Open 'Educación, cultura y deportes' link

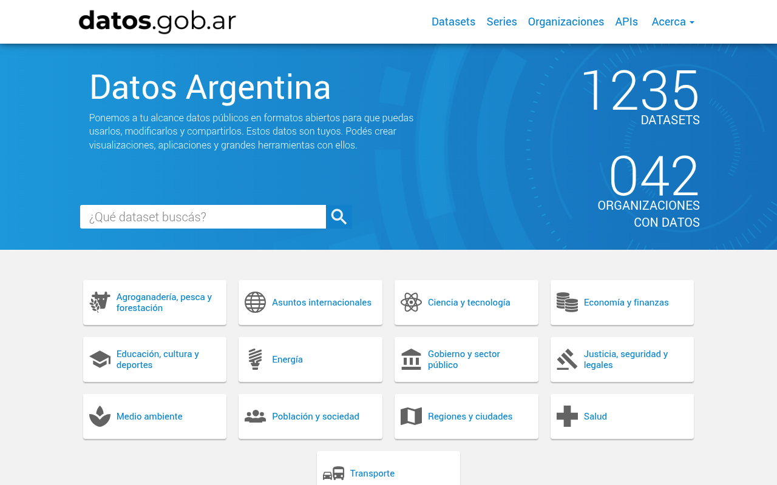tap(158, 360)
